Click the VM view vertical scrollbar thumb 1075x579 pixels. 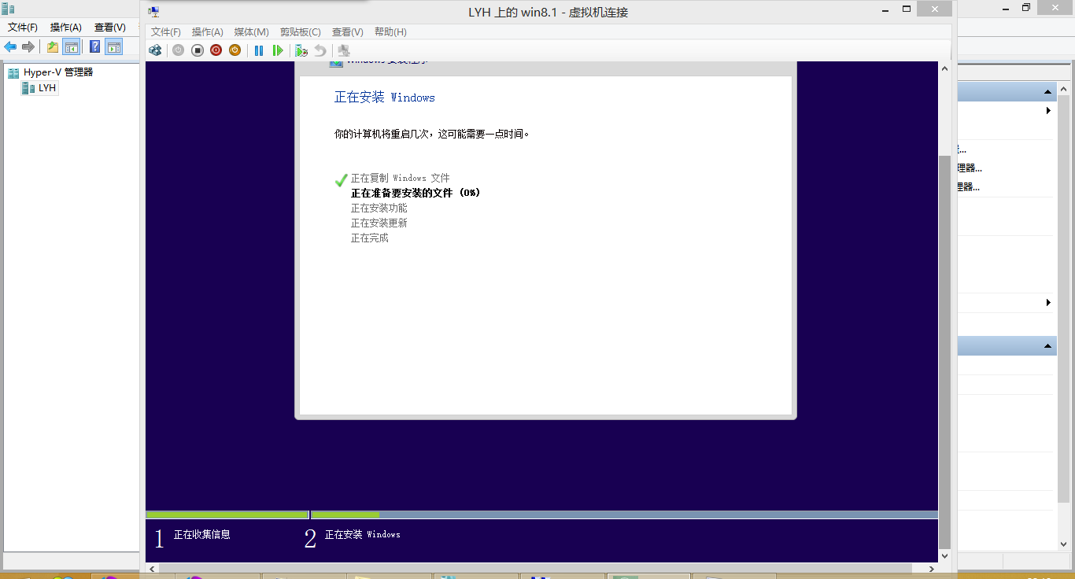click(945, 352)
